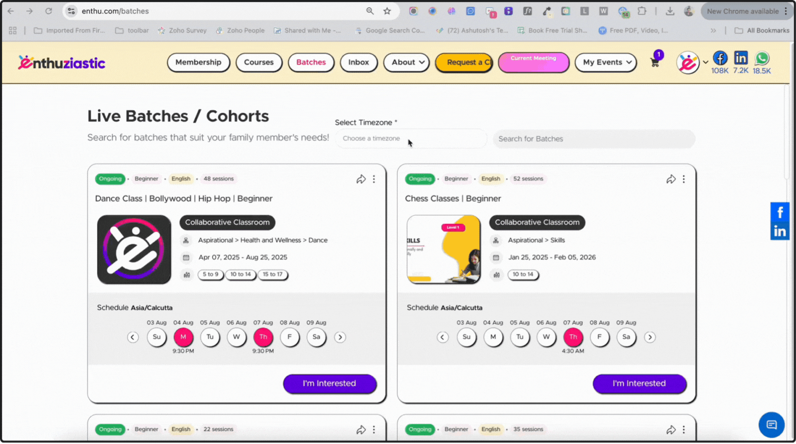796x444 pixels.
Task: Bookmark this page with star icon
Action: 387,11
